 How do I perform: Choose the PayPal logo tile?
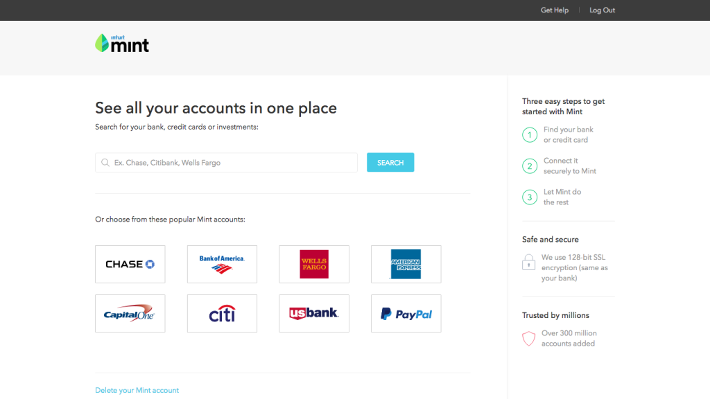406,314
